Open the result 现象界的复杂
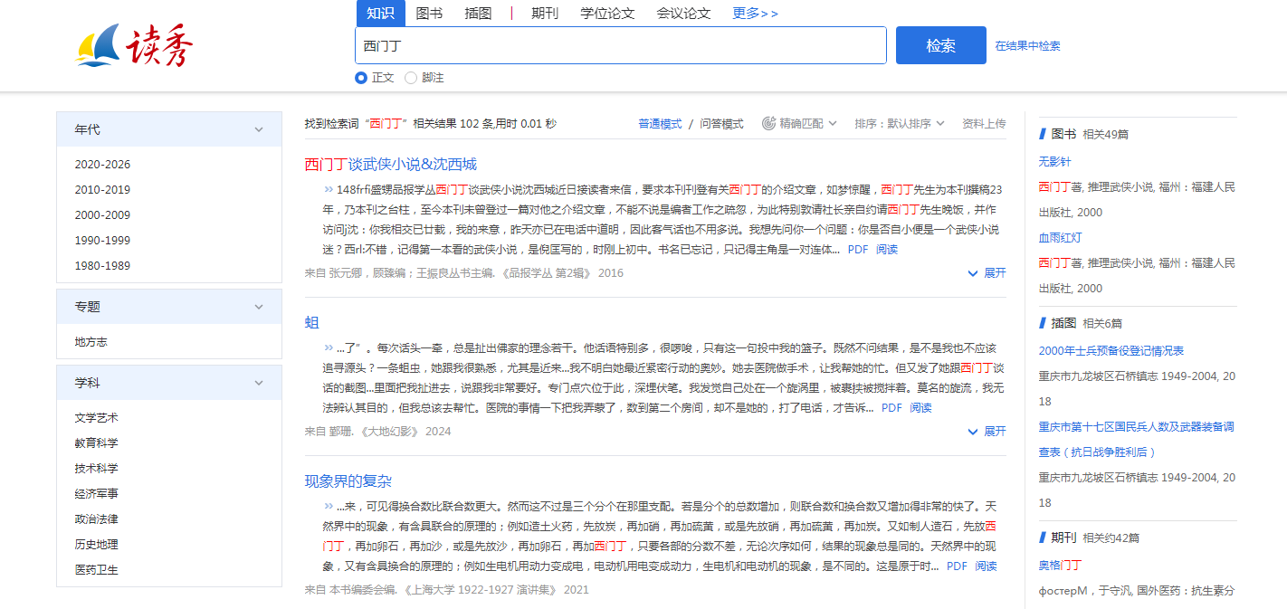This screenshot has height=609, width=1287. click(x=348, y=481)
